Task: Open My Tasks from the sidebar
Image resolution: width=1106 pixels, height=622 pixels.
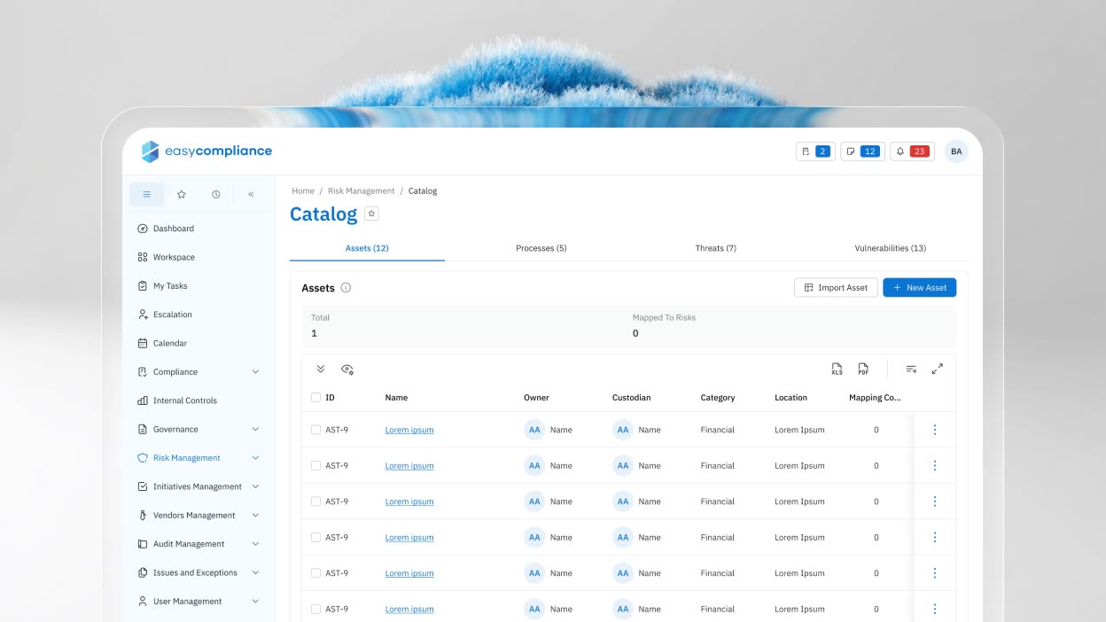Action: click(162, 286)
